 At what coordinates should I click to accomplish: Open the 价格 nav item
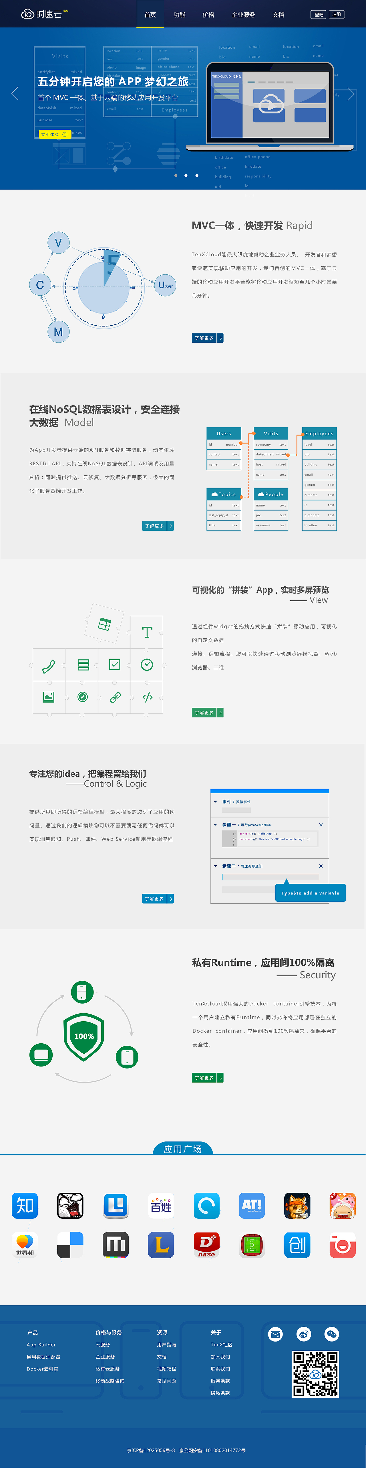208,14
